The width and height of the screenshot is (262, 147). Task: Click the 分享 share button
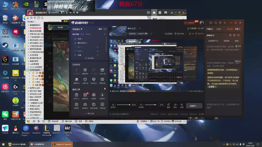(201, 28)
